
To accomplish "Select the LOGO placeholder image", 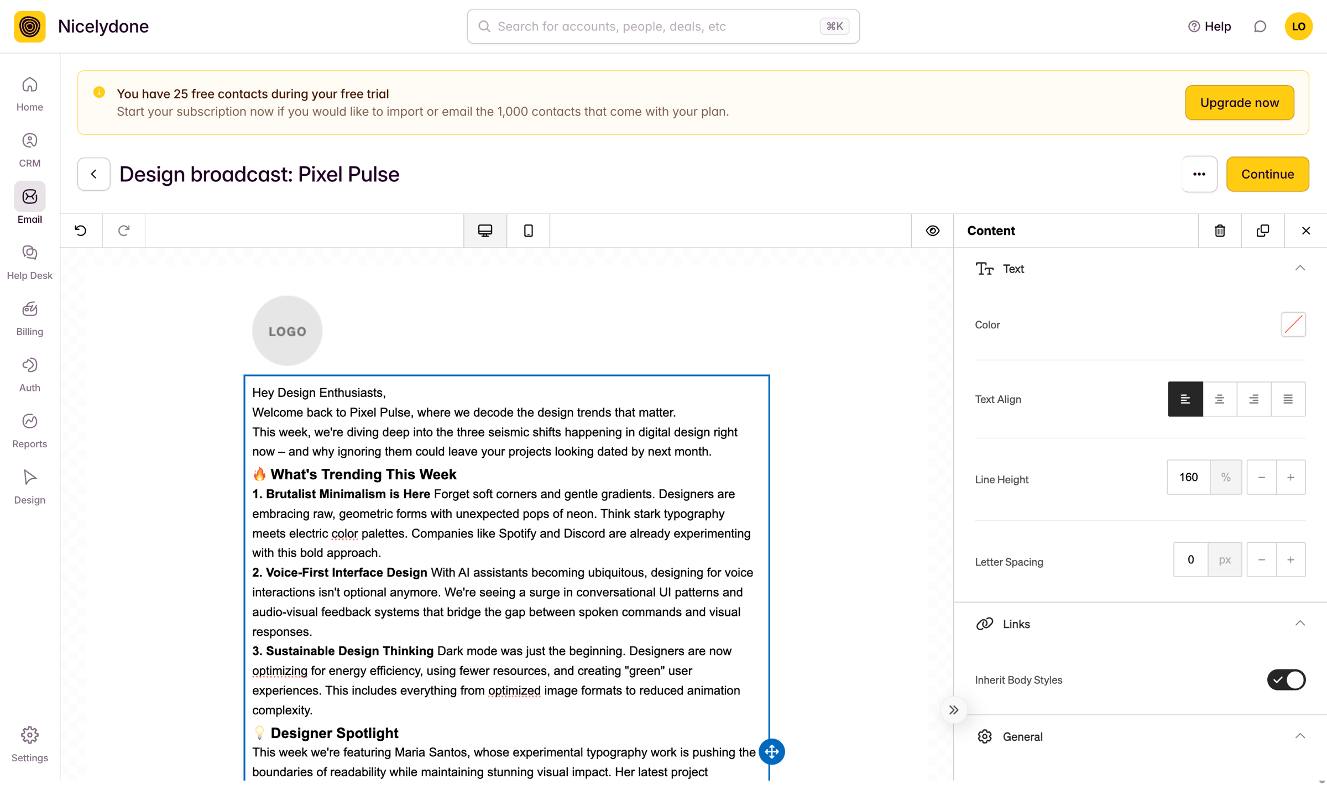I will coord(287,331).
